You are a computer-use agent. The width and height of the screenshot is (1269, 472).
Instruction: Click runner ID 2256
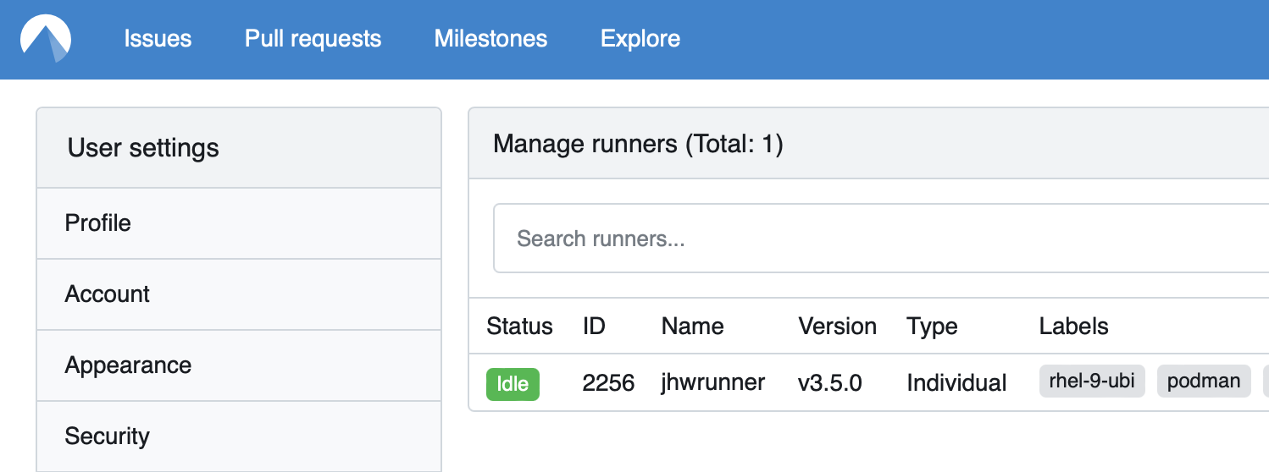pos(608,383)
